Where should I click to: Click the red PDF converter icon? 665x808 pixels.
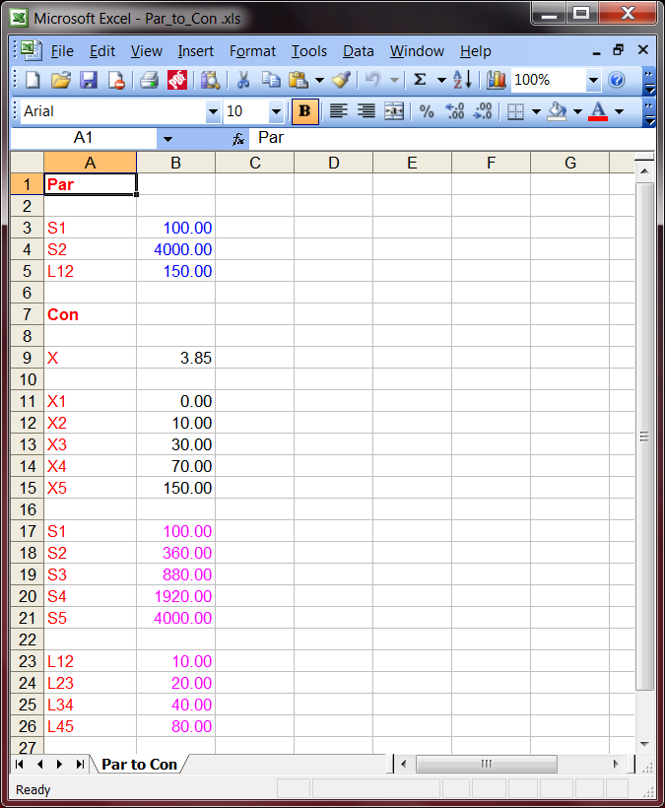(x=176, y=80)
